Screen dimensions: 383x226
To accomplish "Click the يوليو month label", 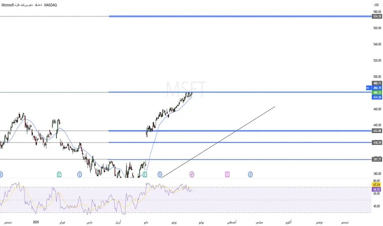I will coord(201,222).
